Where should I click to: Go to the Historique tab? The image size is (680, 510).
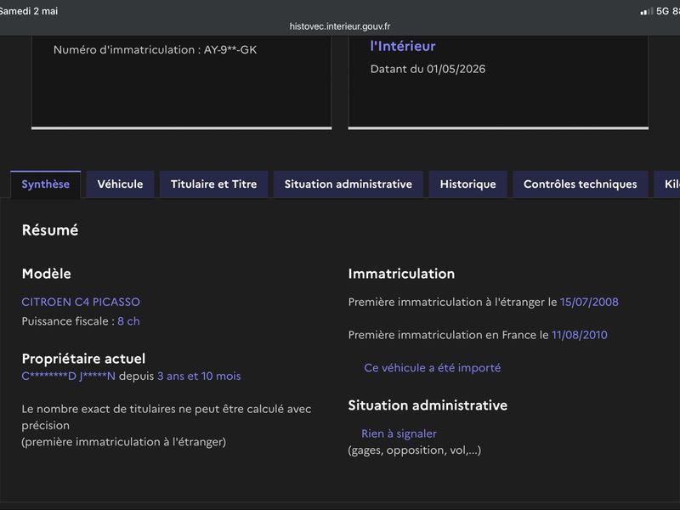coord(468,184)
